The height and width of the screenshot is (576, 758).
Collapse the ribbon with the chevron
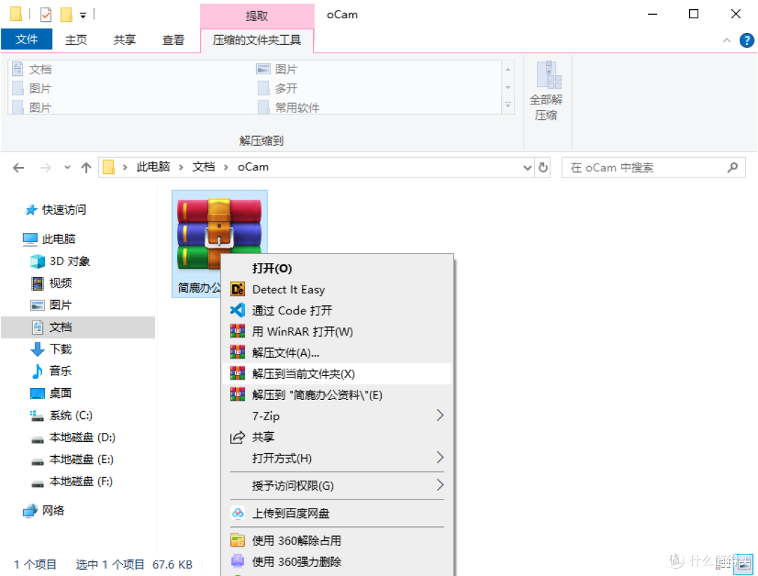[x=726, y=41]
